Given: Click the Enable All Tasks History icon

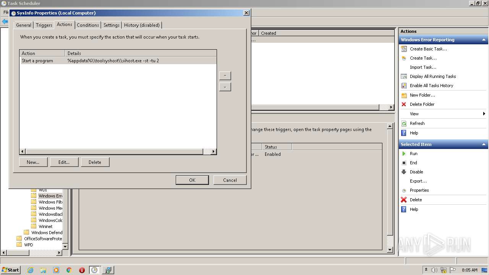Looking at the screenshot, I should [x=404, y=86].
